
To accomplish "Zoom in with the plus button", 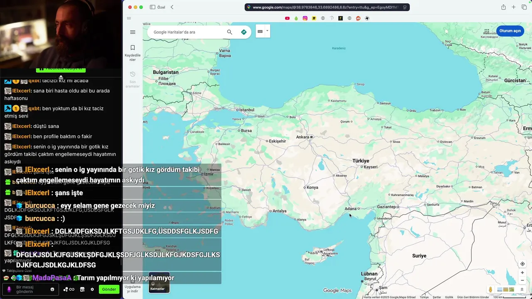I will point(522,273).
